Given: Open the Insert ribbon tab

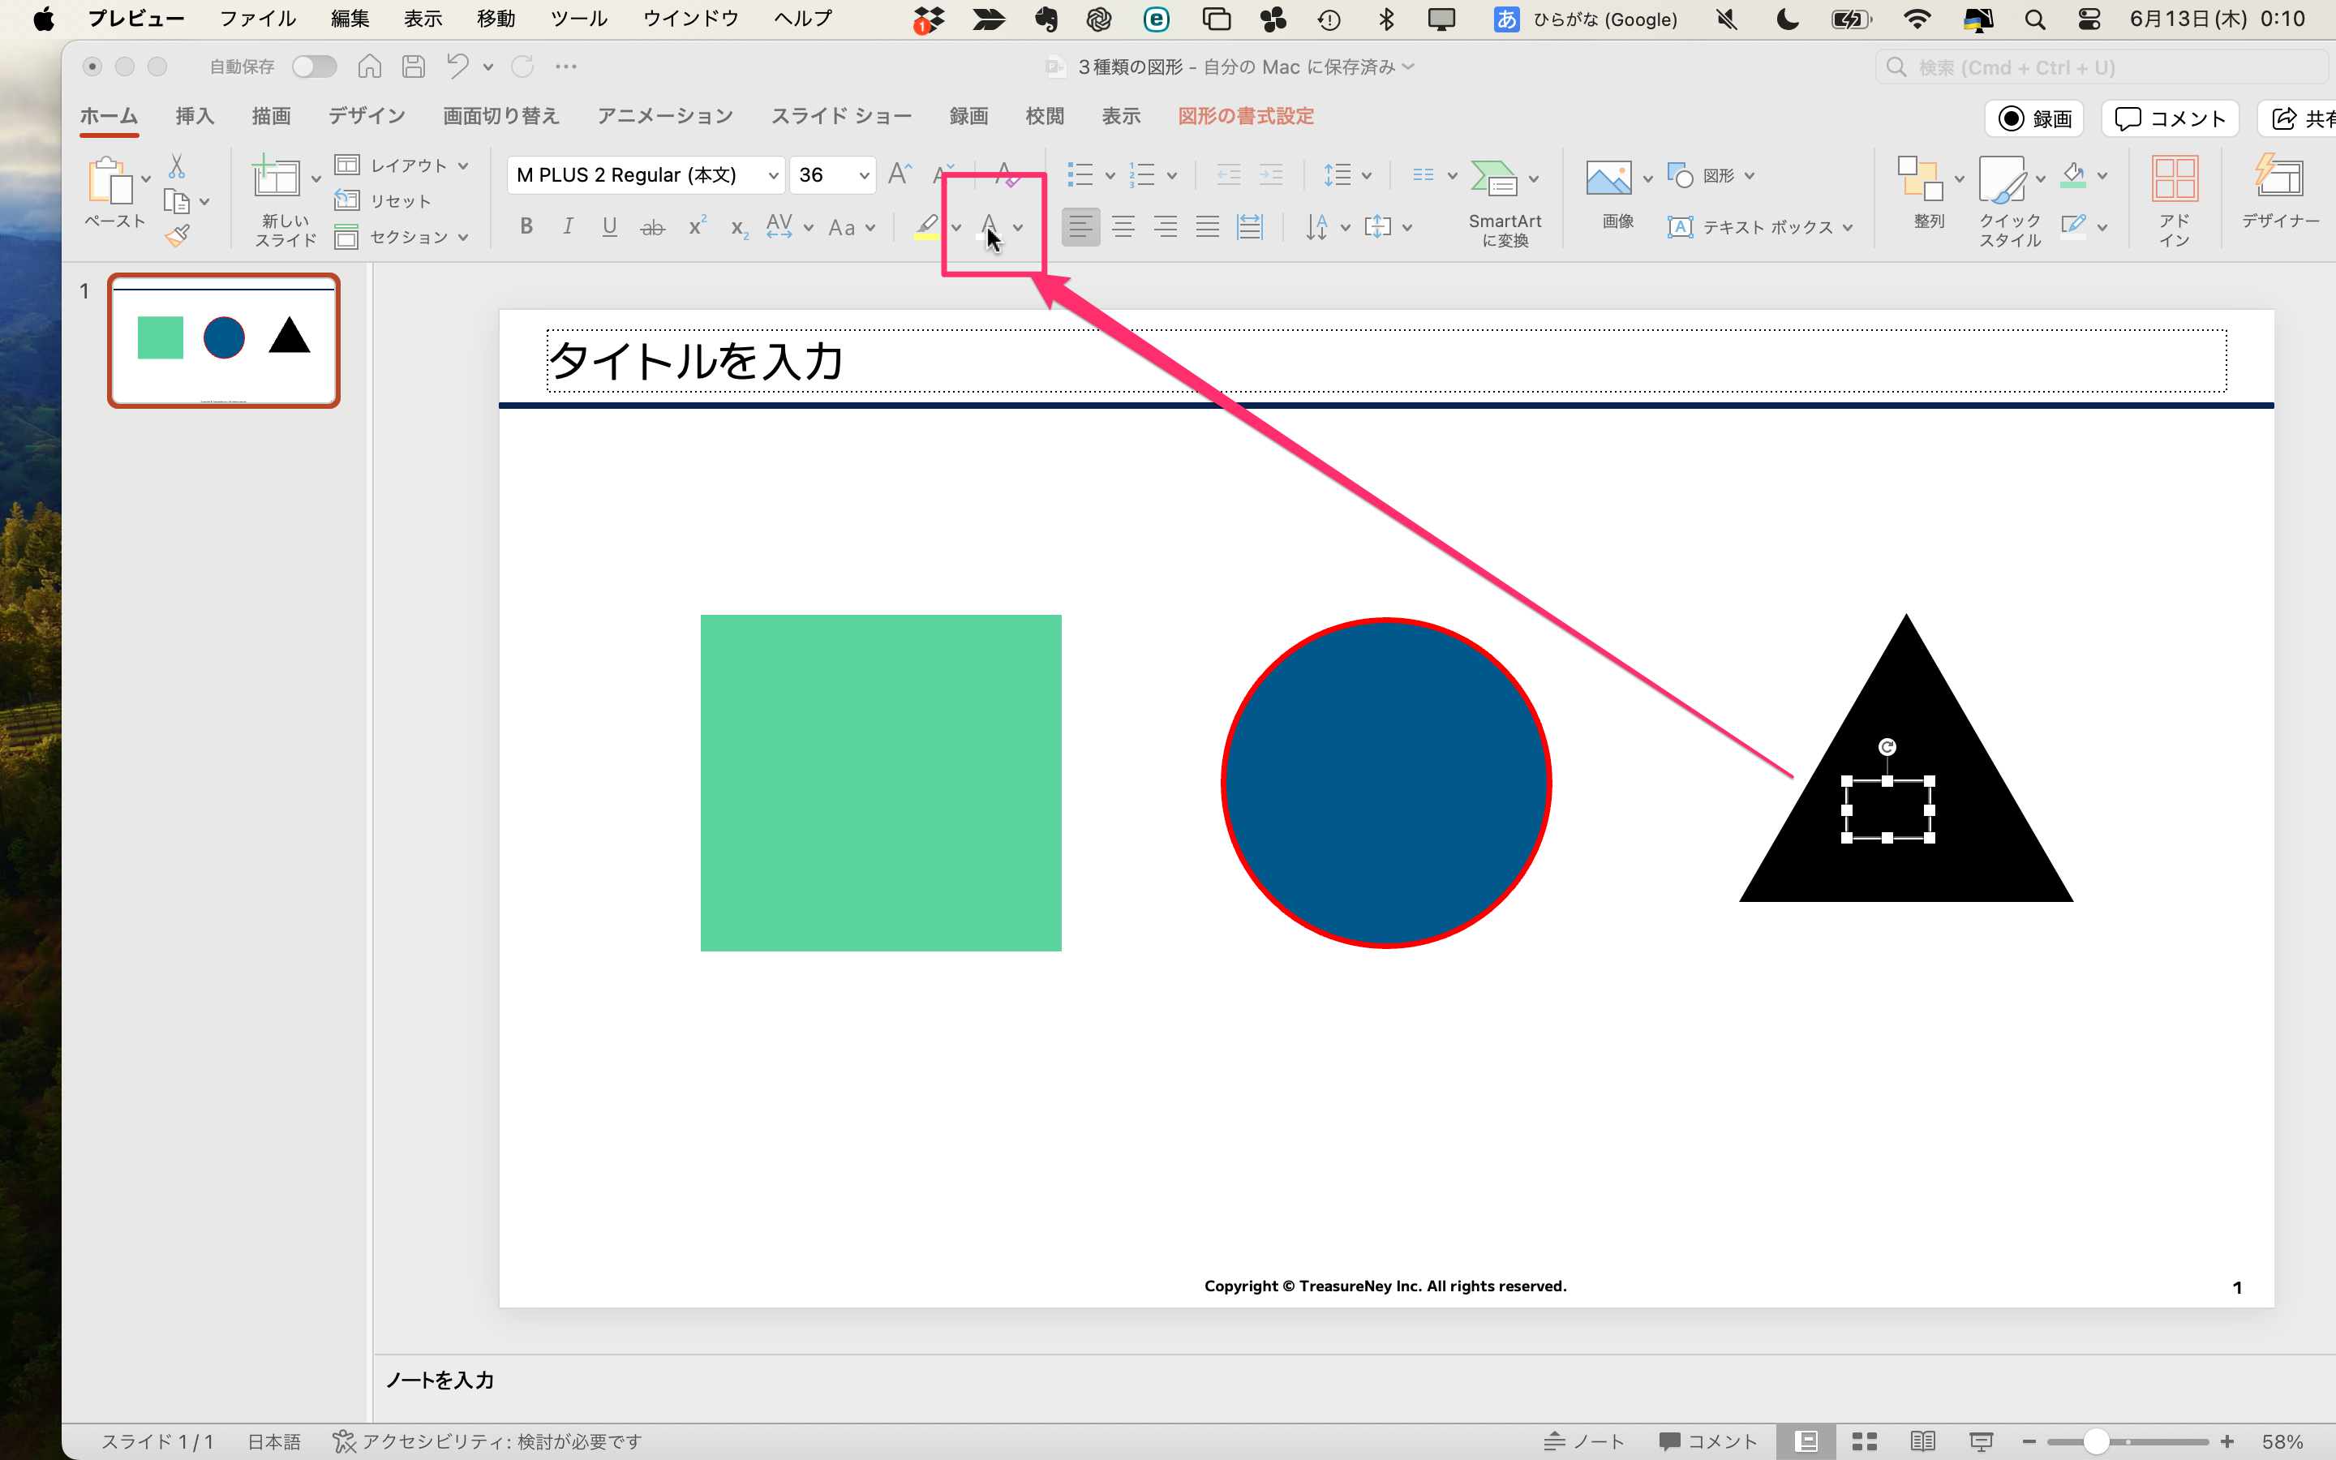Looking at the screenshot, I should point(194,116).
